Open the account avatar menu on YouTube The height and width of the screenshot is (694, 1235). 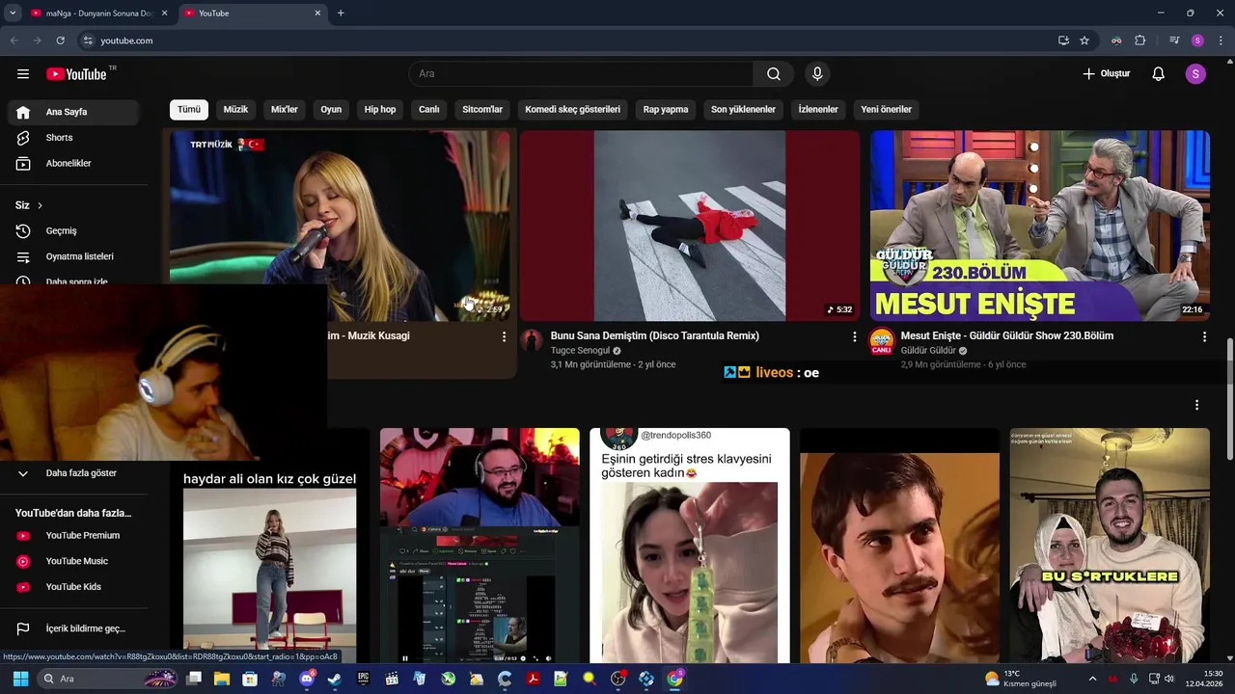(x=1196, y=74)
